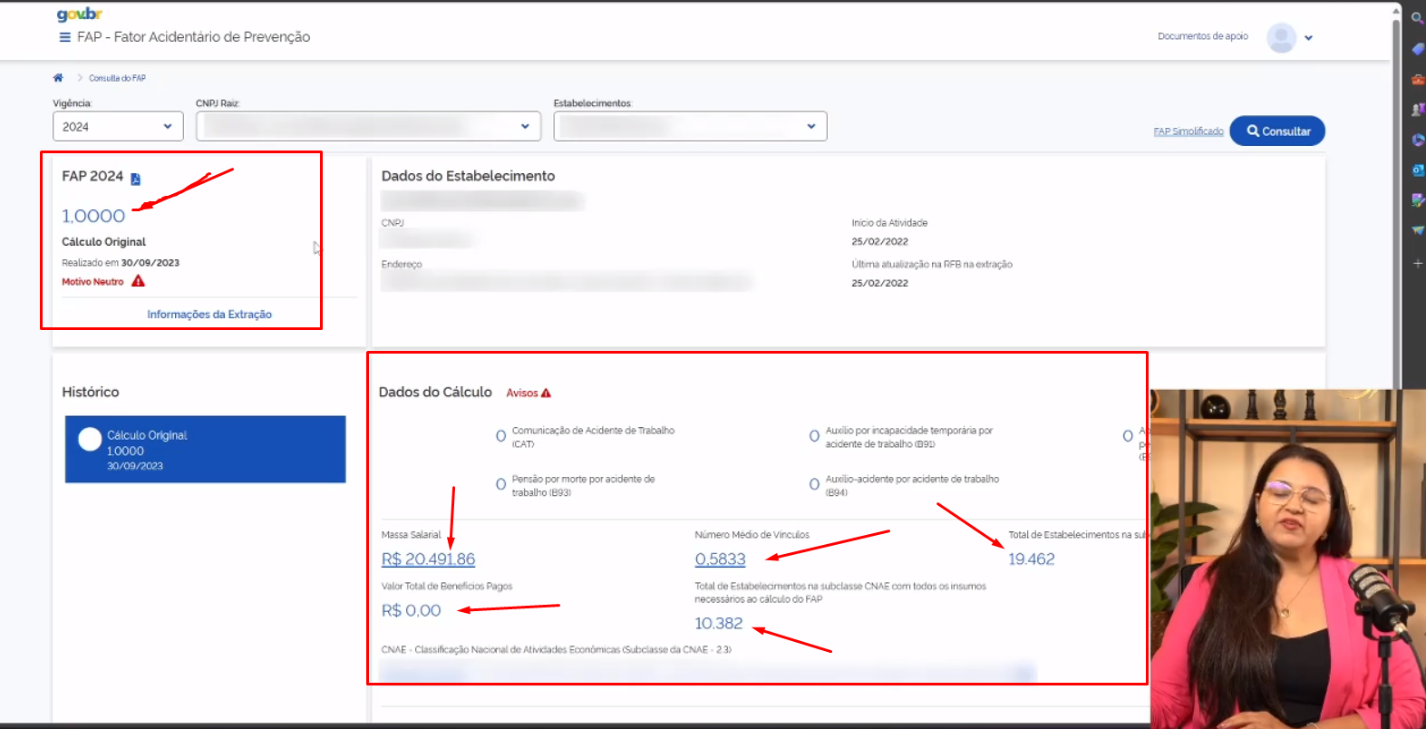1426x729 pixels.
Task: Click the total establishments value 19.462
Action: (x=1032, y=559)
